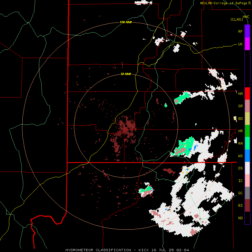Click the 'DS' legend label

[x=240, y=168]
